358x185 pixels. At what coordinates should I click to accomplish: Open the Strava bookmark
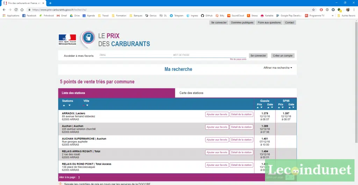click(252, 16)
